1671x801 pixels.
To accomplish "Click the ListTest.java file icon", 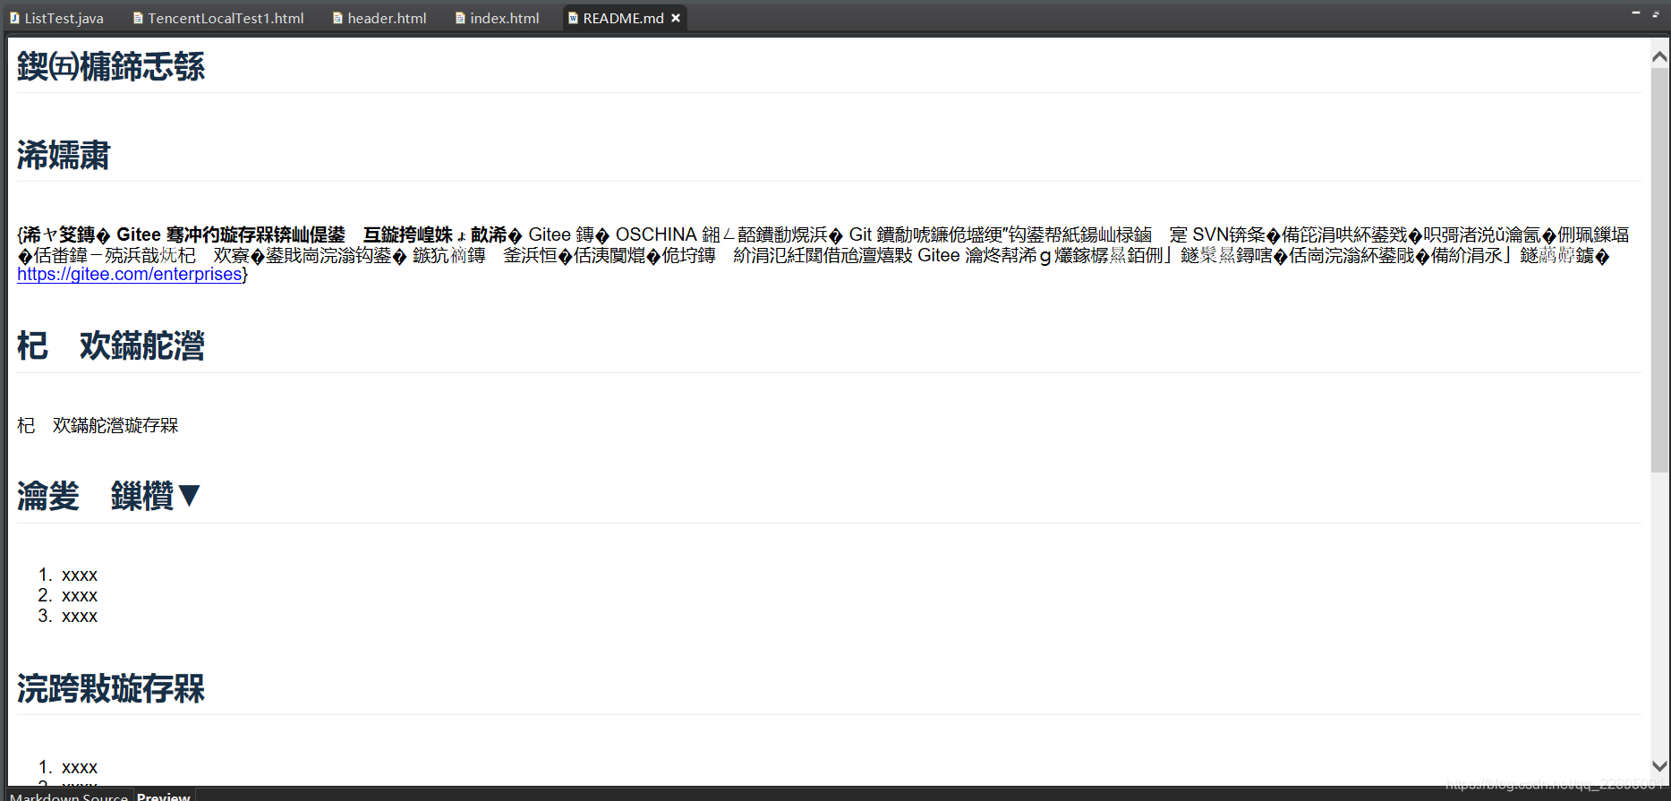I will tap(15, 18).
